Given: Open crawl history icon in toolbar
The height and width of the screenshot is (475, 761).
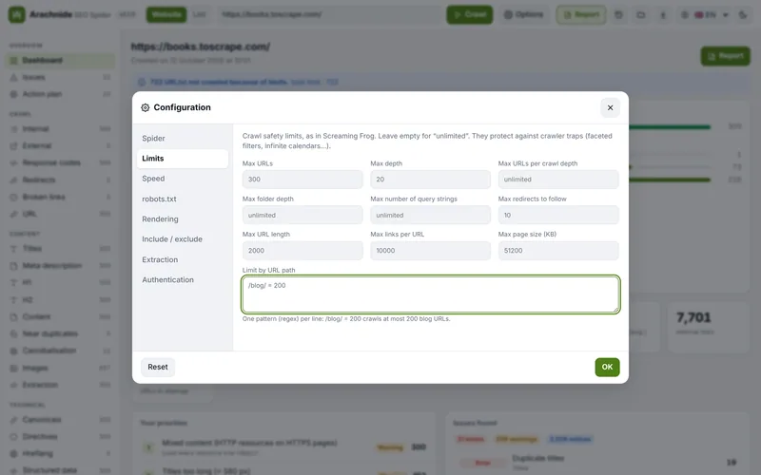Looking at the screenshot, I should (x=618, y=14).
